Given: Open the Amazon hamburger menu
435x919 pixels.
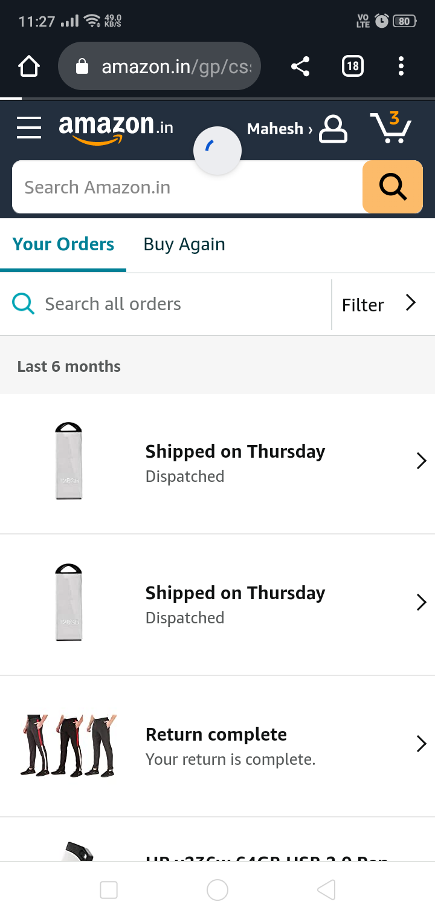Looking at the screenshot, I should [x=29, y=128].
